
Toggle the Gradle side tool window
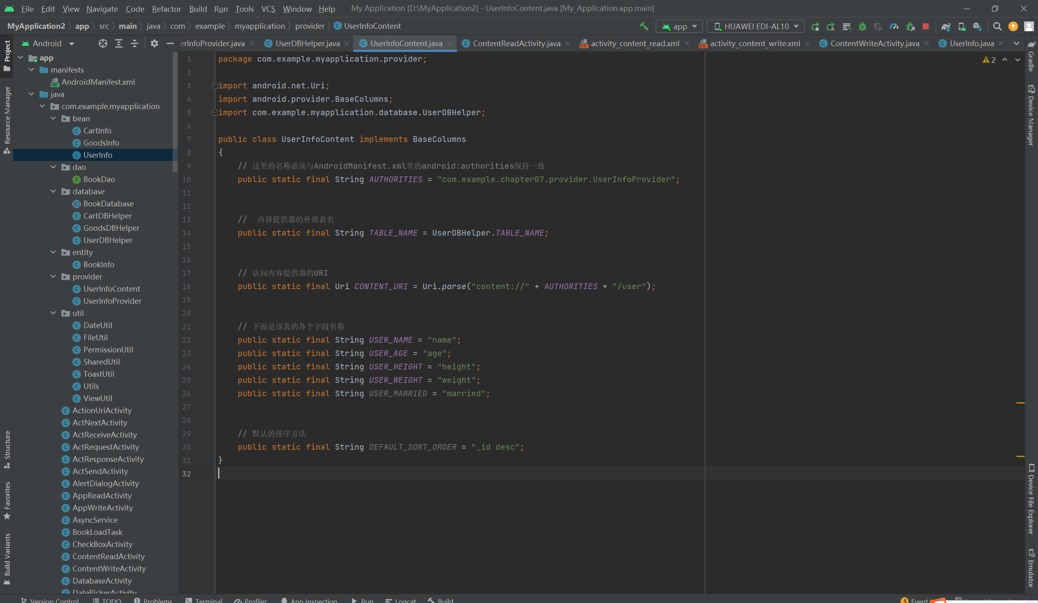tap(1031, 56)
